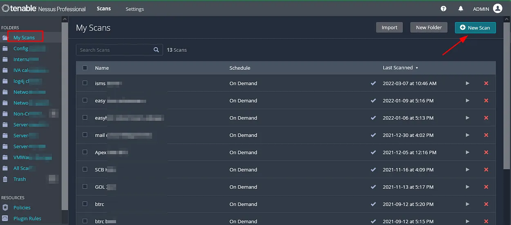Open the Settings tab
The width and height of the screenshot is (511, 225).
(x=134, y=9)
